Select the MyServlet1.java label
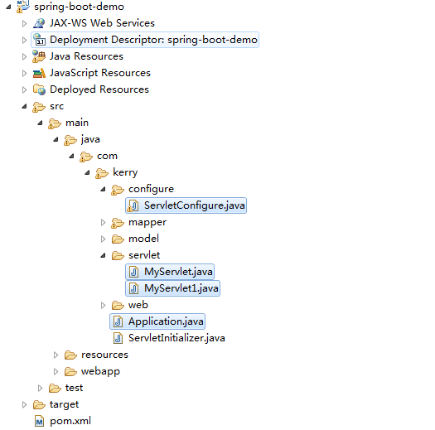The width and height of the screenshot is (435, 430). point(181,288)
